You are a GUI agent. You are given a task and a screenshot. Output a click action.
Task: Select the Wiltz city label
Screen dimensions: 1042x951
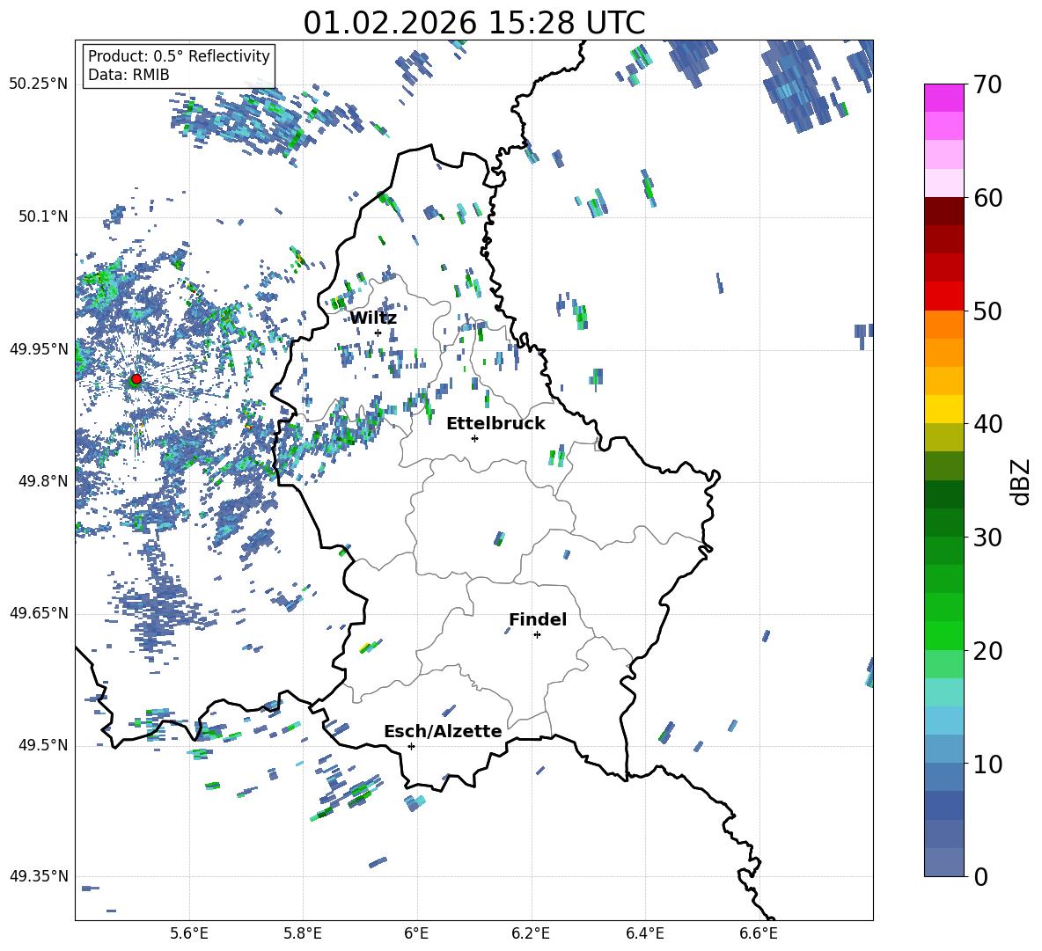click(373, 318)
